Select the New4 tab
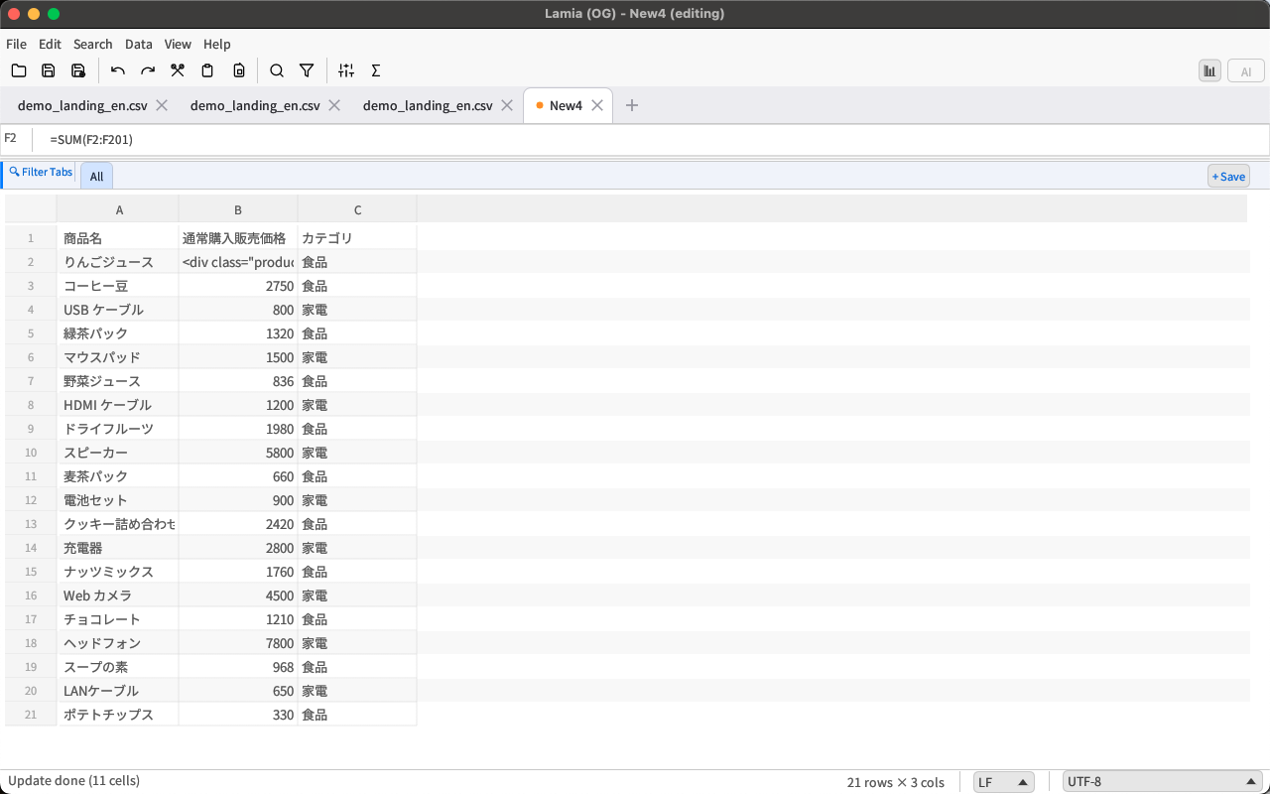The width and height of the screenshot is (1270, 794). click(566, 105)
